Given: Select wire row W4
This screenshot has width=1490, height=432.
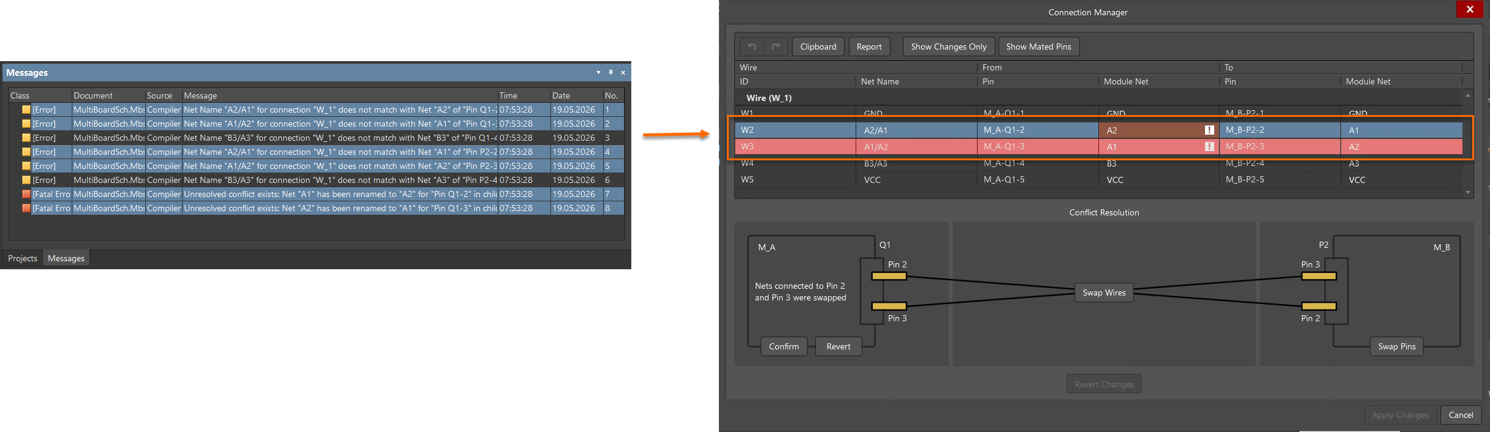Looking at the screenshot, I should pyautogui.click(x=1098, y=163).
